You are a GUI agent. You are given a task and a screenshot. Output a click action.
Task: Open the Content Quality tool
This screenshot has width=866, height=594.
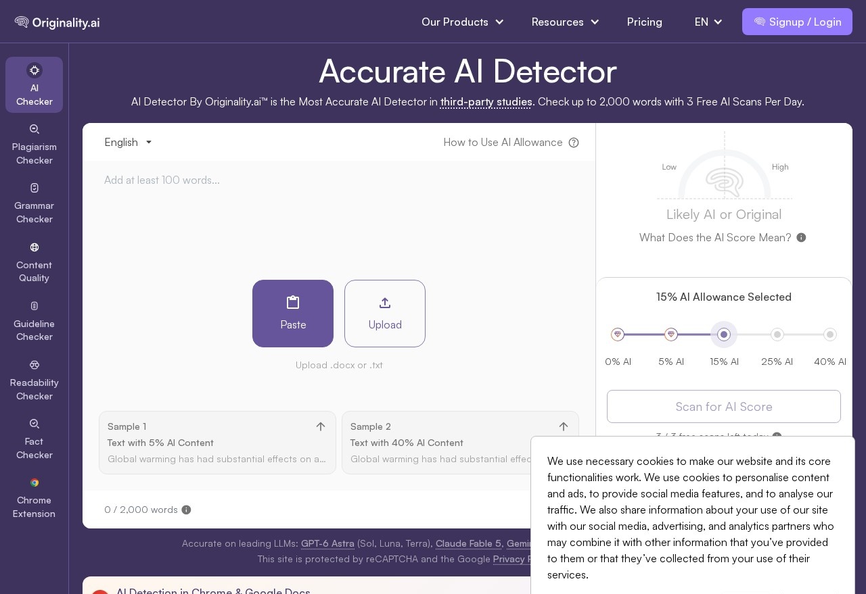pyautogui.click(x=34, y=263)
